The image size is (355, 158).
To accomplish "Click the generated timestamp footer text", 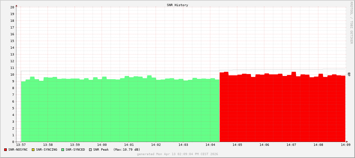I will coord(177,154).
